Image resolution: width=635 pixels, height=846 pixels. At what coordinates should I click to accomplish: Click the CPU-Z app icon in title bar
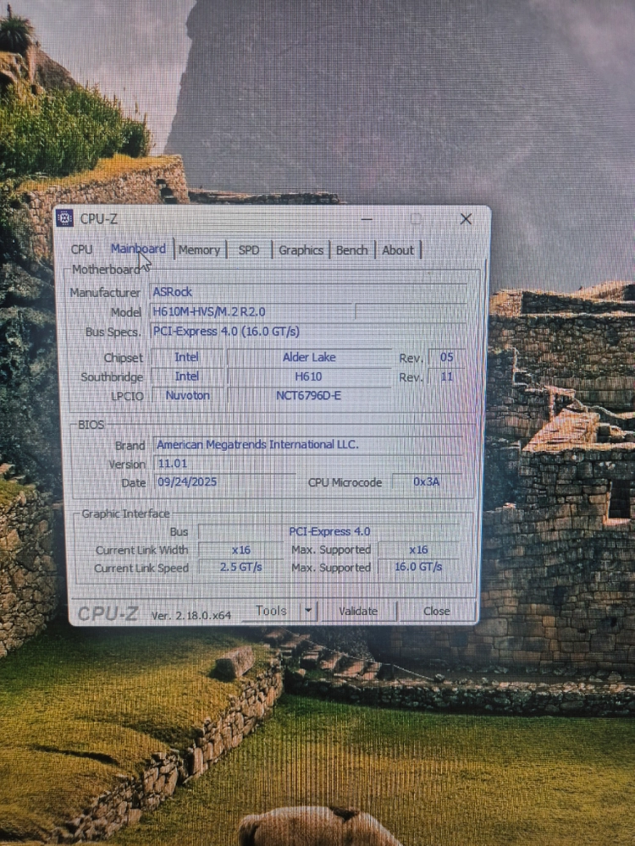[65, 218]
